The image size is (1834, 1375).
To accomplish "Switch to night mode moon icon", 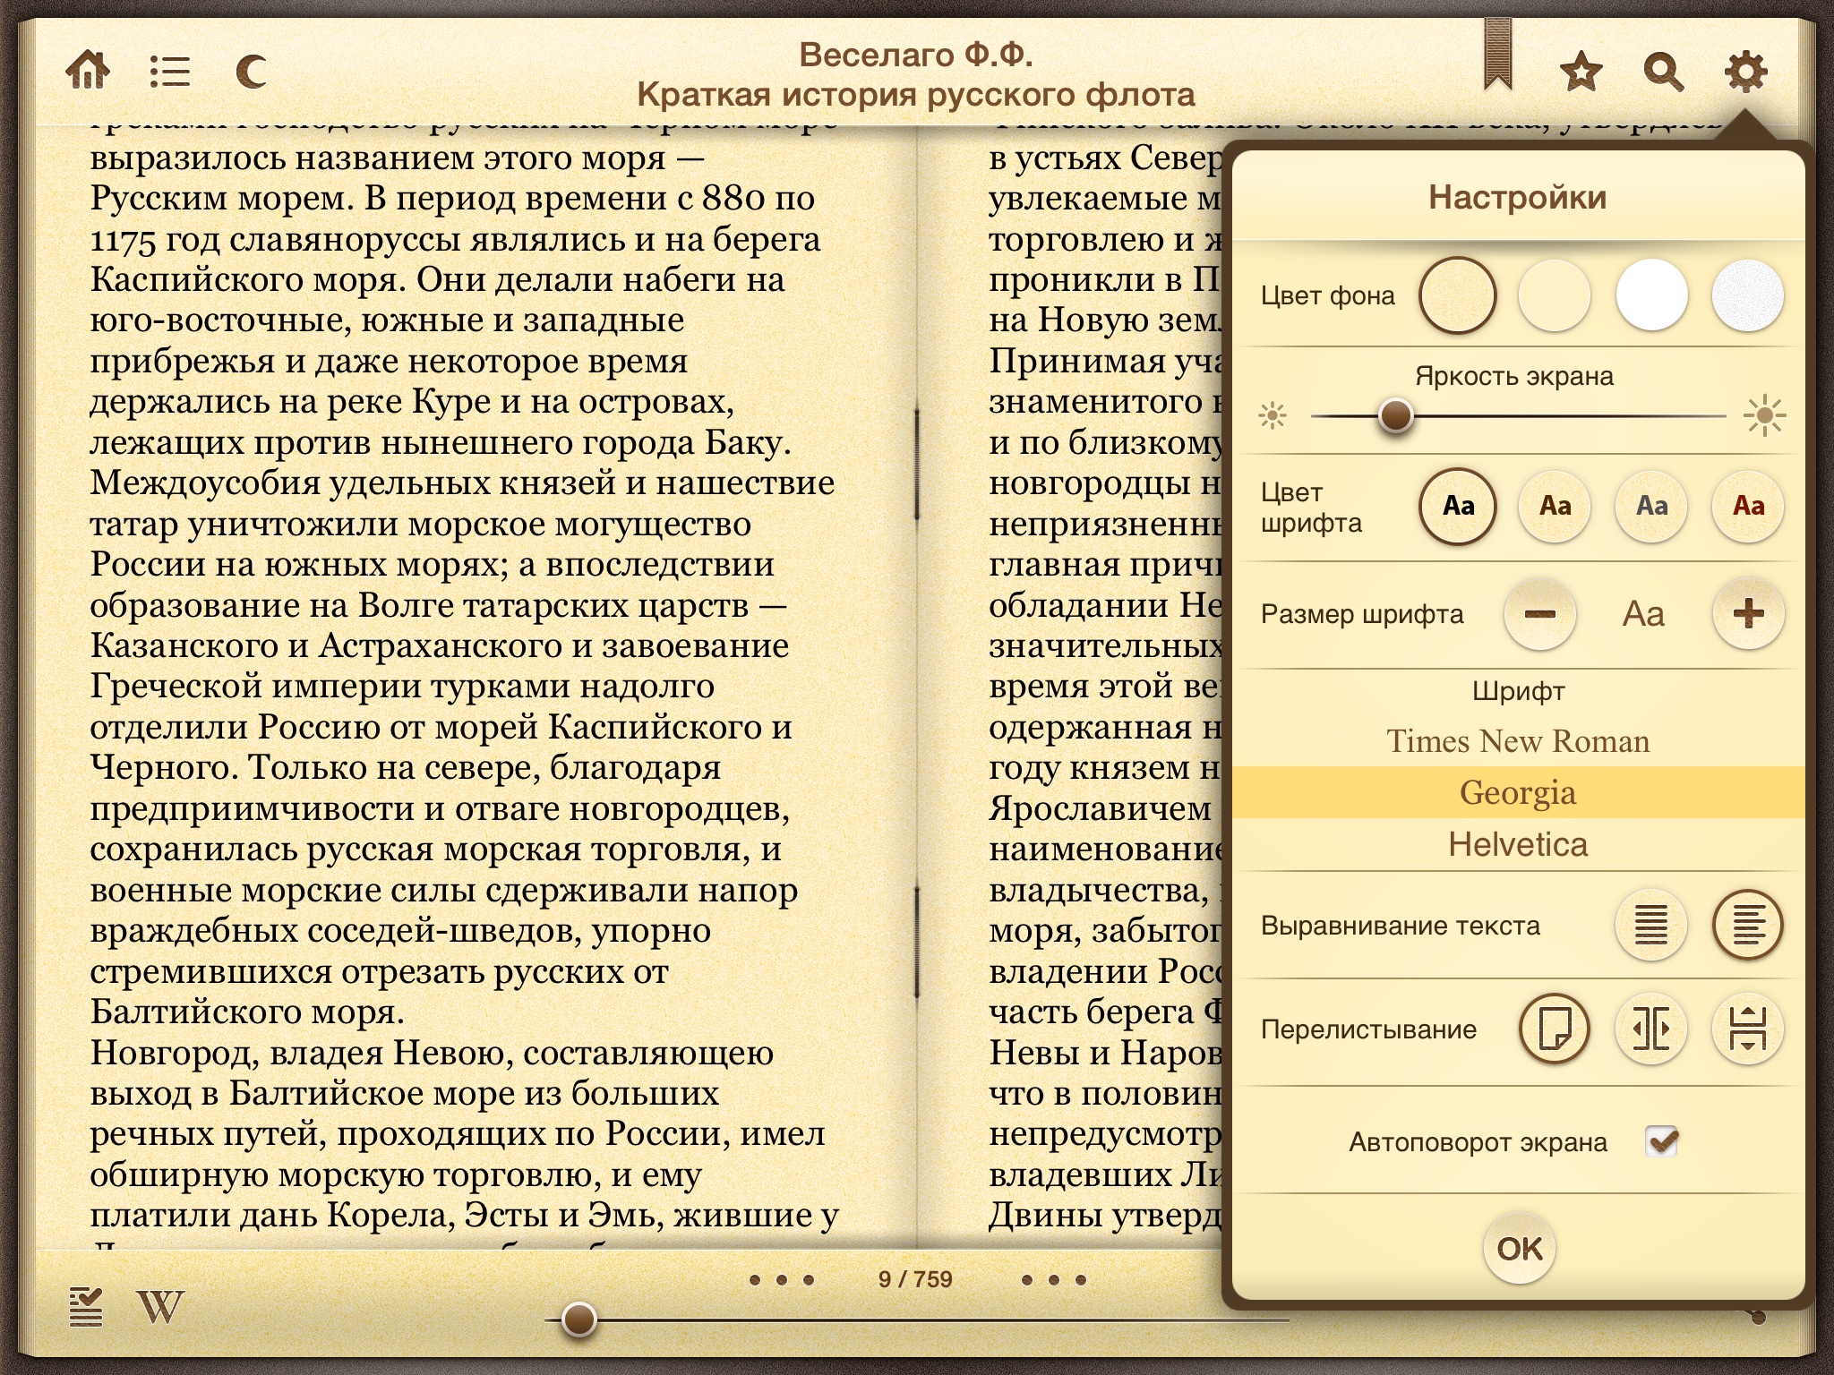I will click(x=252, y=71).
